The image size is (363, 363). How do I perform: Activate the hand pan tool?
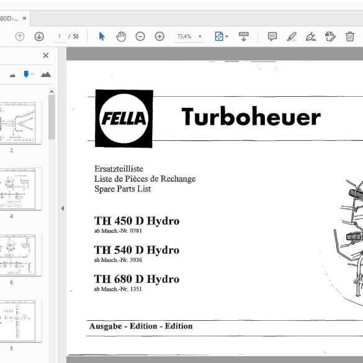click(x=121, y=37)
